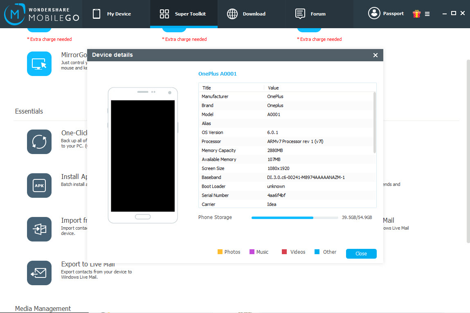470x313 pixels.
Task: Open the My Device tab
Action: point(116,14)
